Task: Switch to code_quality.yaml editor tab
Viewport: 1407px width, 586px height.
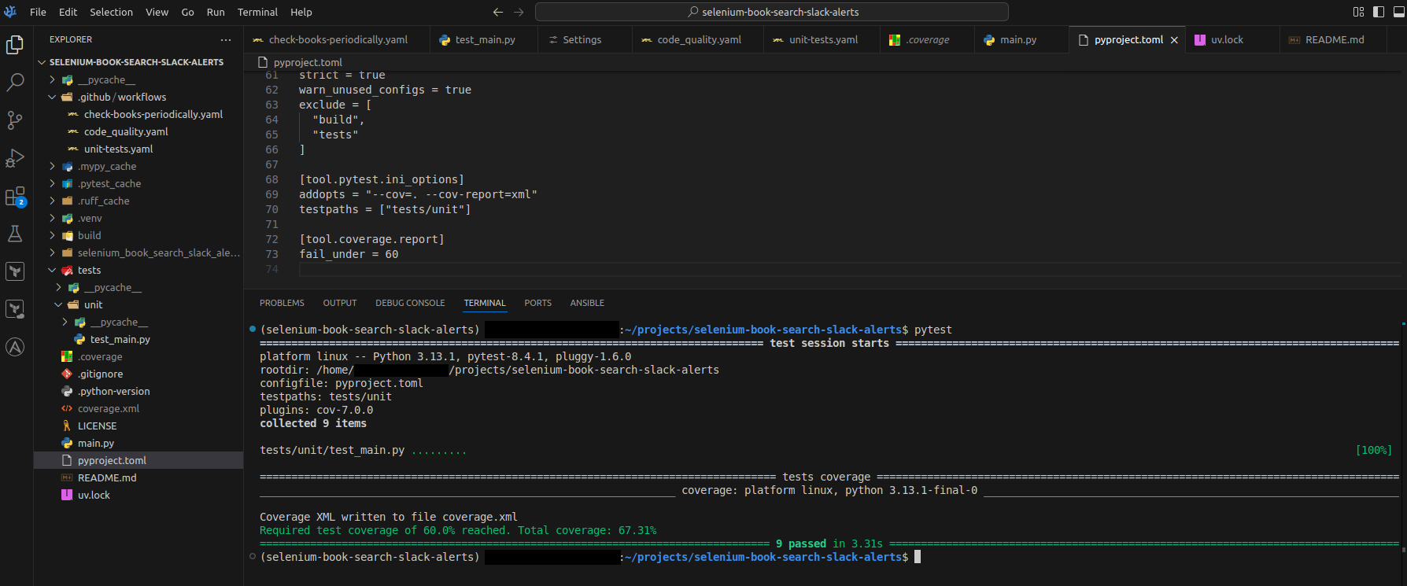Action: (x=699, y=40)
